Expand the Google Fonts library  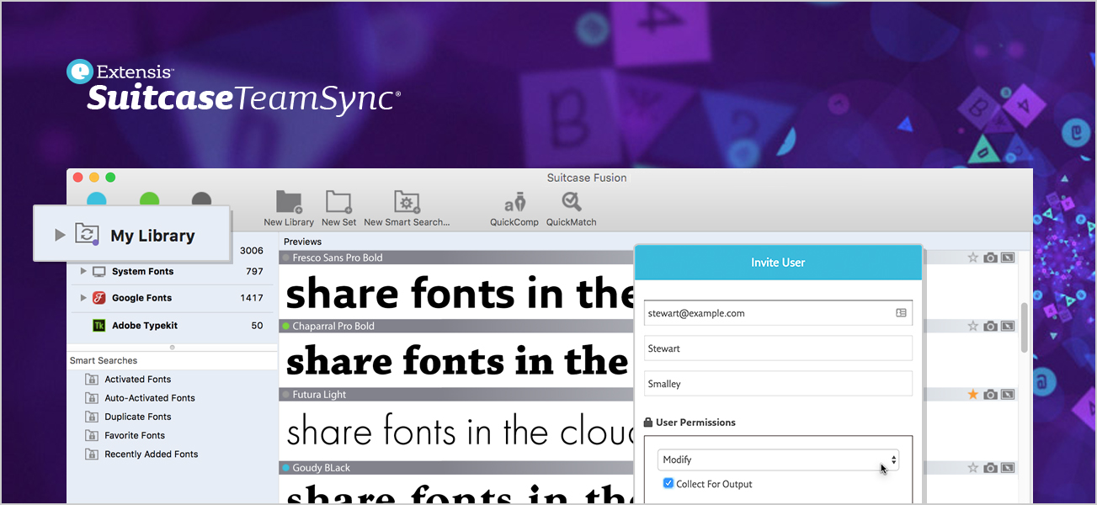pyautogui.click(x=83, y=298)
